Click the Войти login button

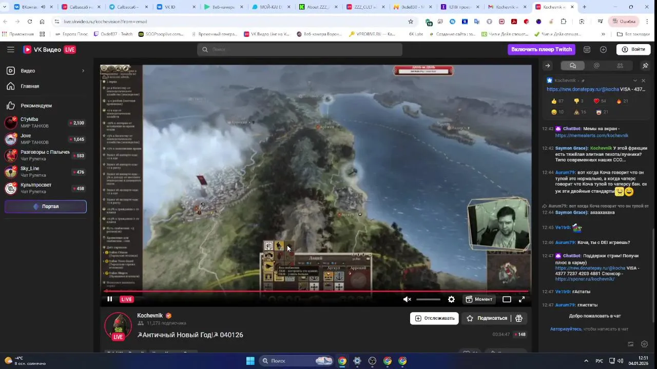(x=633, y=50)
